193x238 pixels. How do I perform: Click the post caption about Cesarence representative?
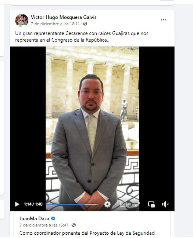(82, 36)
